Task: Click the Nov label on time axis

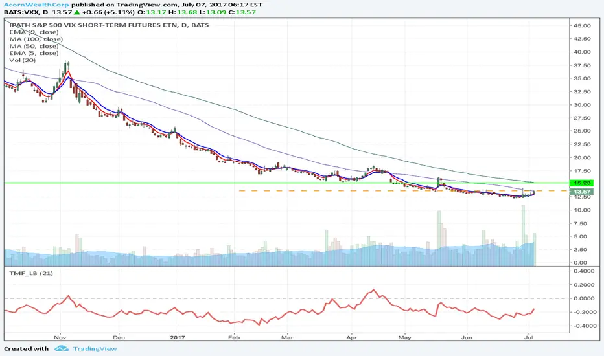Action: [60, 337]
